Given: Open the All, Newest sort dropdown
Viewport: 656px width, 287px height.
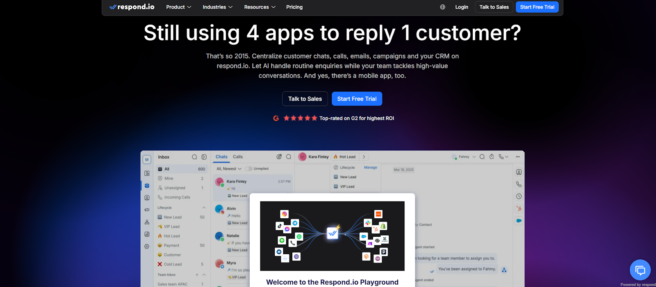Looking at the screenshot, I should point(229,168).
